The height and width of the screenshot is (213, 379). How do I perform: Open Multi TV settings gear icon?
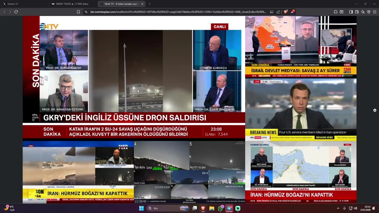(375, 110)
